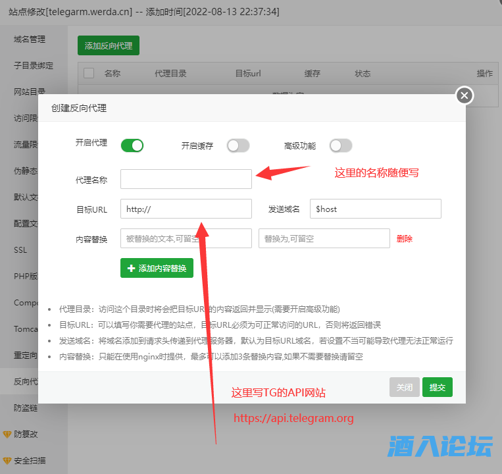Click the 操作 column header
This screenshot has width=502, height=474.
point(485,73)
